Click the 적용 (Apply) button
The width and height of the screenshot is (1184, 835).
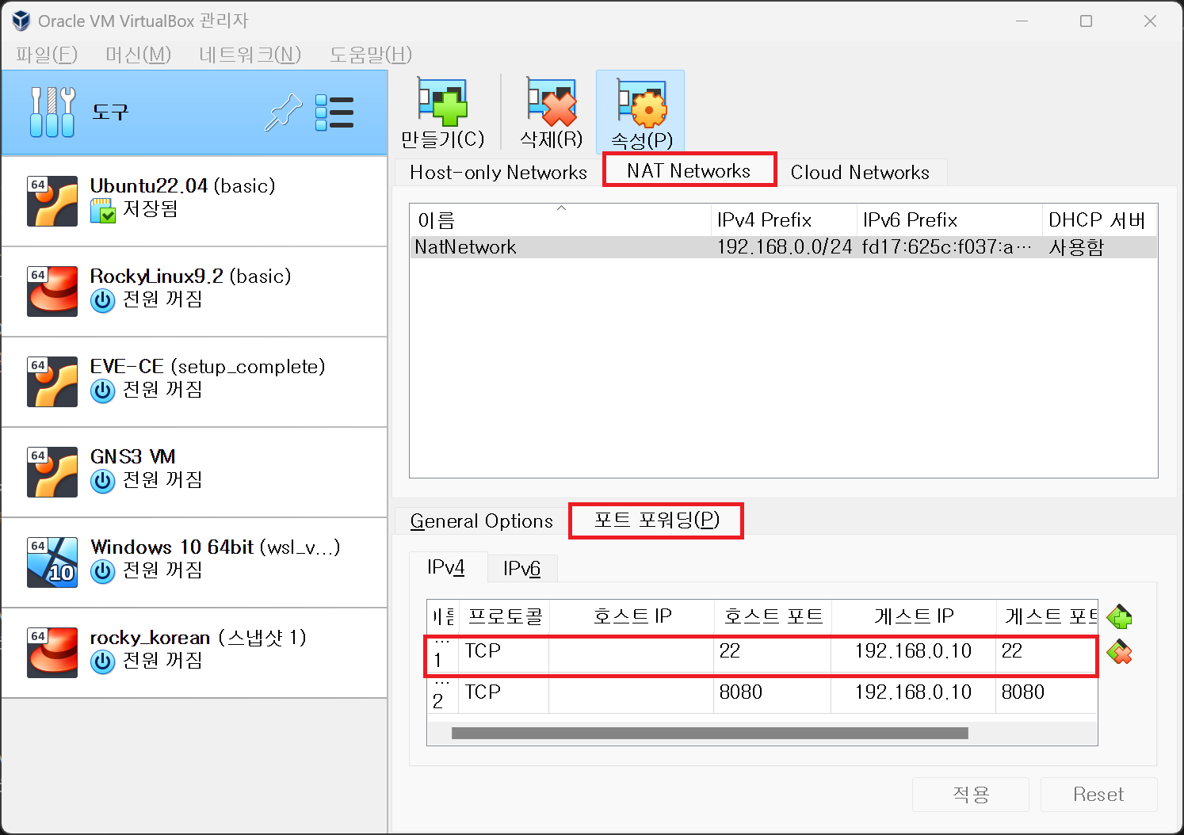(x=971, y=794)
